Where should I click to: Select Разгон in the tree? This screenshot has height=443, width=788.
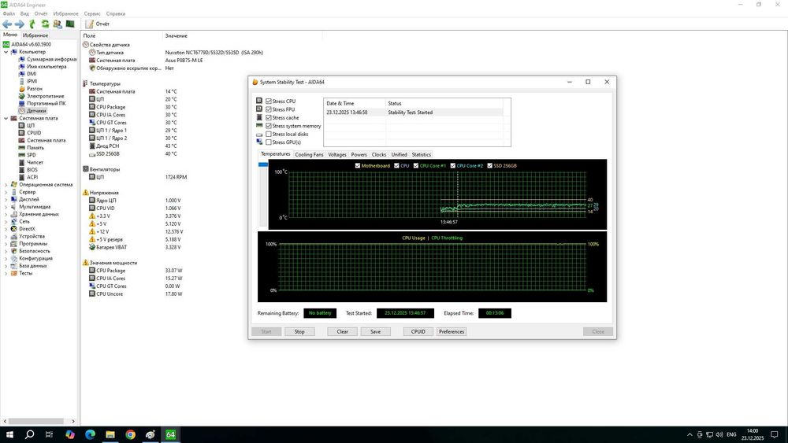[34, 88]
